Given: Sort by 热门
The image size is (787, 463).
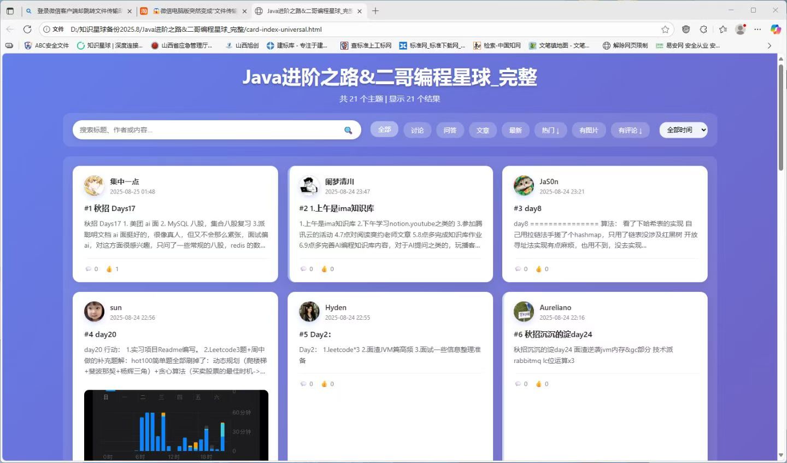Looking at the screenshot, I should tap(550, 130).
